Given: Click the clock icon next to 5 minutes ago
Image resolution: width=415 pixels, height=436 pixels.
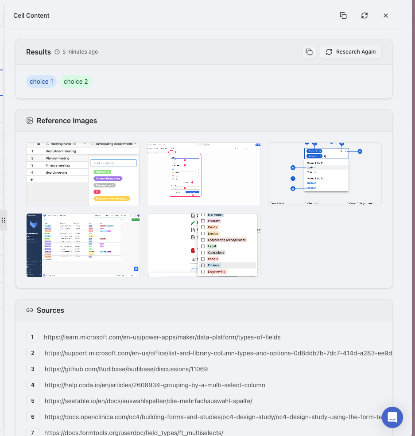Looking at the screenshot, I should click(x=57, y=52).
